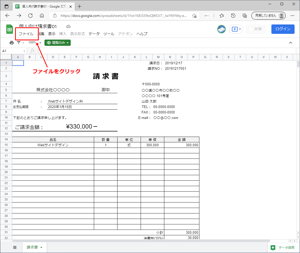Open the all sheets menu icon
The image size is (300, 253).
click(15, 247)
